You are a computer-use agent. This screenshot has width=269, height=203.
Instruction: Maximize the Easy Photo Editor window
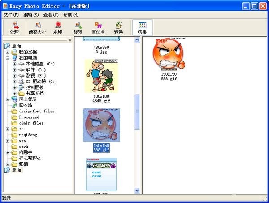tap(254, 6)
